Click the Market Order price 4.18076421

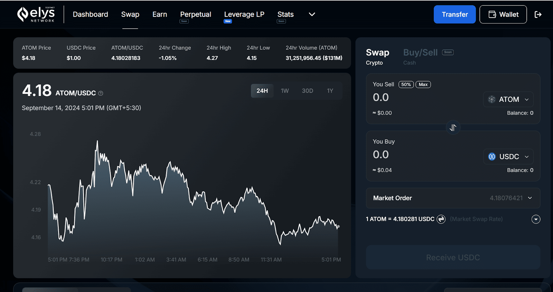506,198
